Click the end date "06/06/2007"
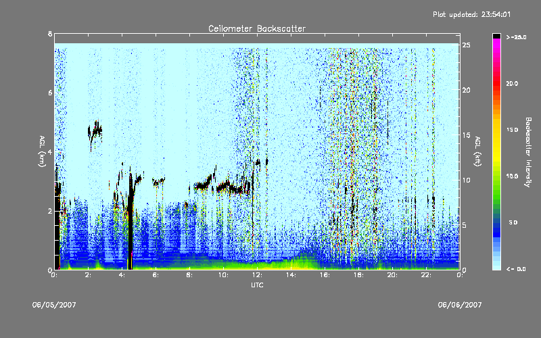Screen dimensions: 541x338 460,305
